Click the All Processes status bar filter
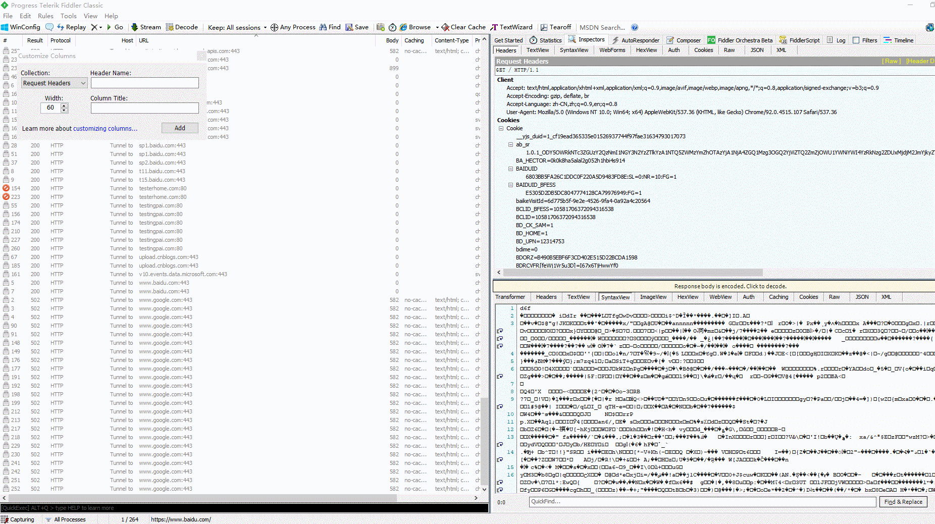 coord(66,519)
